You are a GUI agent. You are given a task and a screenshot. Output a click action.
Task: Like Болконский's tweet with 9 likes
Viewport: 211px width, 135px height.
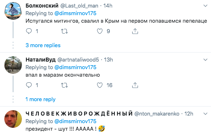[100, 31]
